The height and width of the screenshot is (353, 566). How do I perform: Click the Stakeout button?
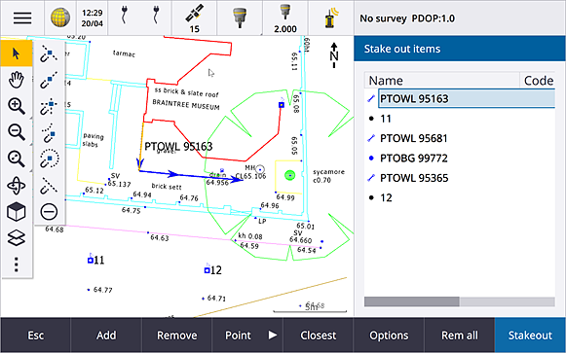[530, 335]
